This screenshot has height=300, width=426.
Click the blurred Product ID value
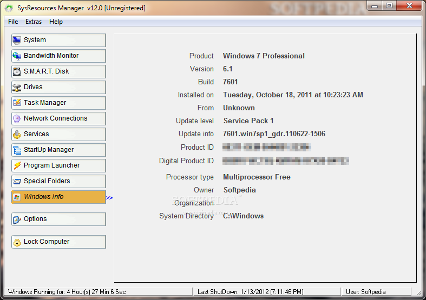tap(266, 147)
